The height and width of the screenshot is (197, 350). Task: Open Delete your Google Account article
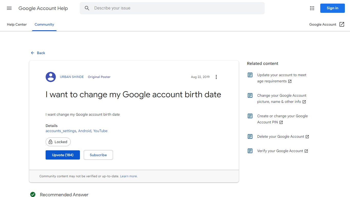(283, 136)
